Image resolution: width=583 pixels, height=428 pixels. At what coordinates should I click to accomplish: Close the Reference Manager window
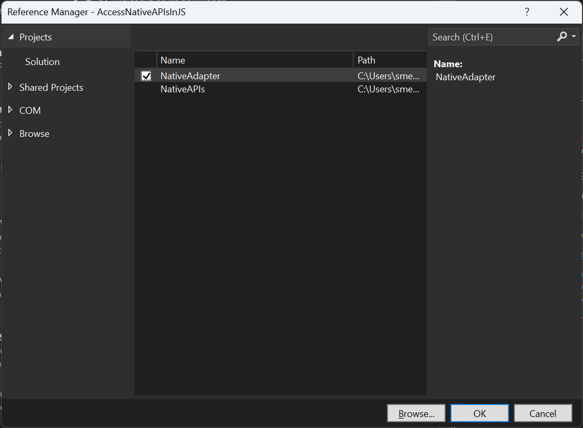click(x=564, y=12)
